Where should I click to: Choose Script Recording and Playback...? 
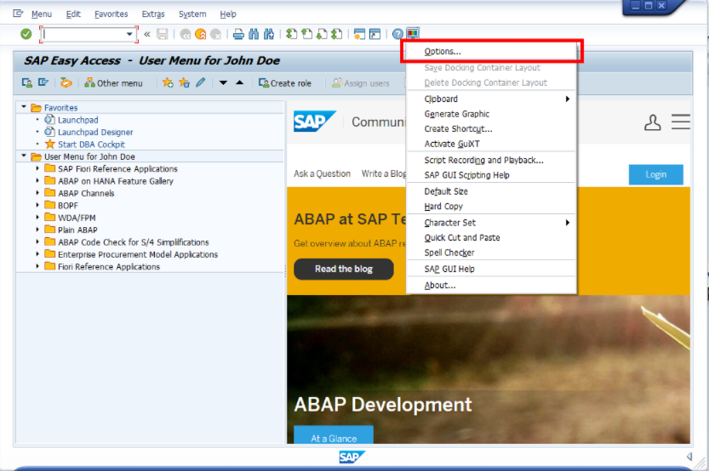click(491, 160)
